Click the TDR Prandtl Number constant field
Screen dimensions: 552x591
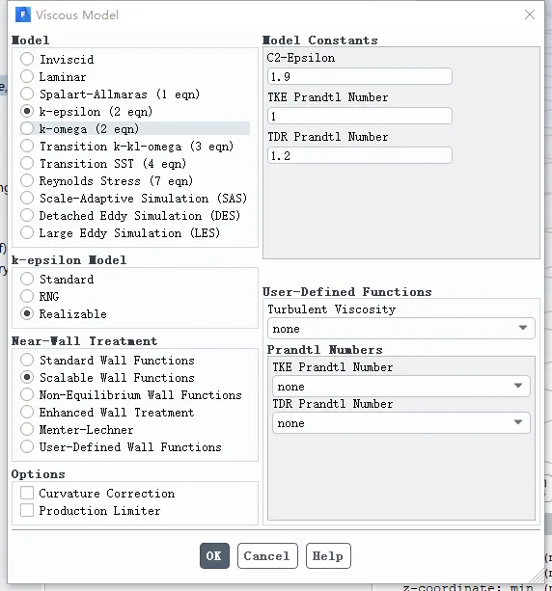point(360,155)
